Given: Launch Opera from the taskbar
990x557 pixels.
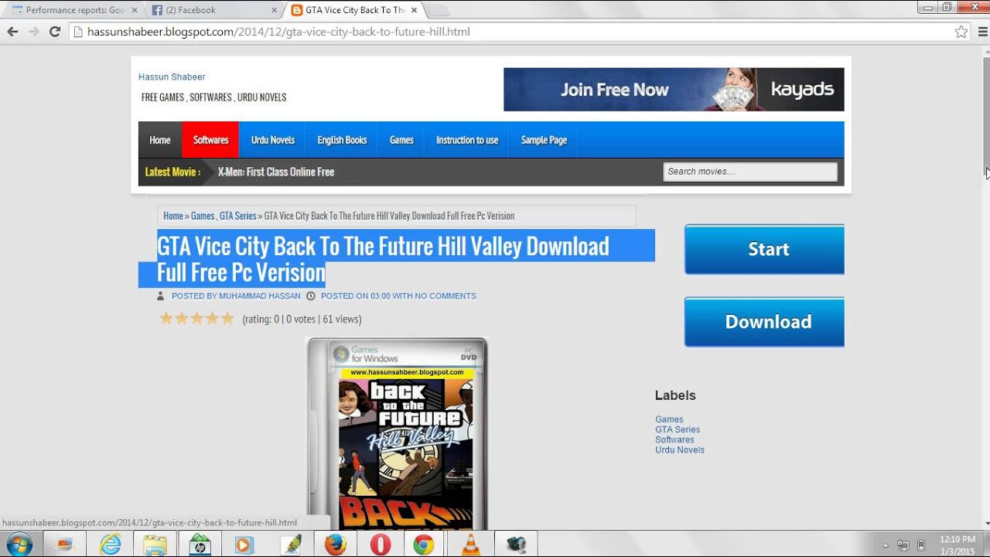Looking at the screenshot, I should pos(380,545).
